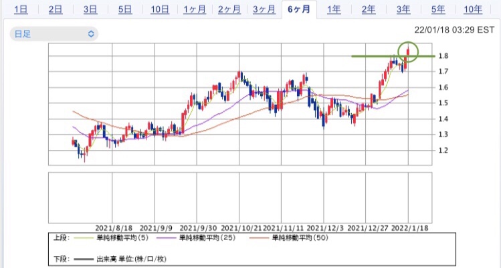This screenshot has width=501, height=268.
Task: Click the 1.6 price axis label
Action: 443,87
